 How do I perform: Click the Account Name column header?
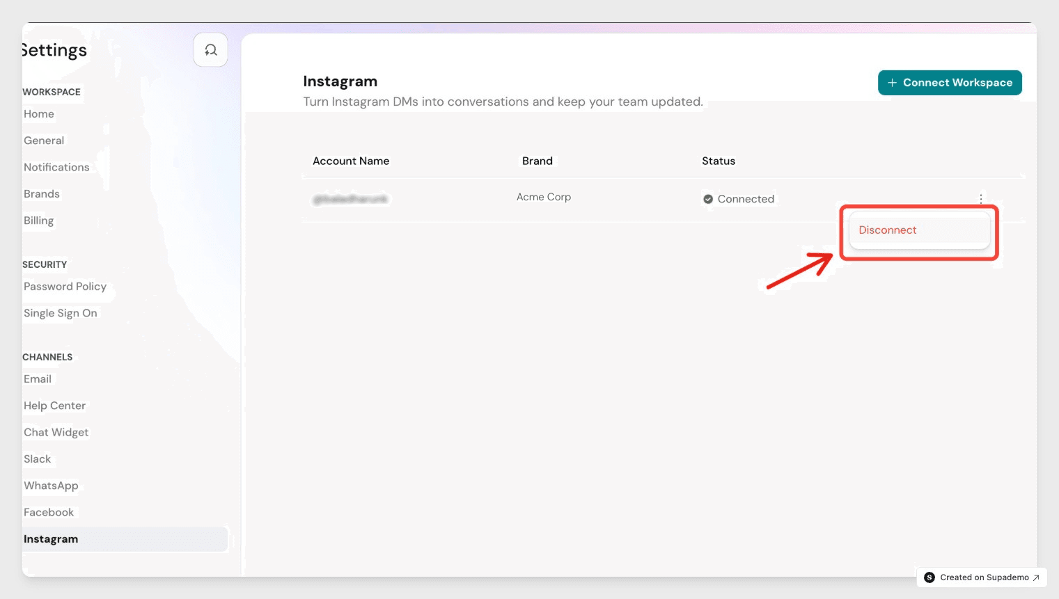pyautogui.click(x=351, y=161)
